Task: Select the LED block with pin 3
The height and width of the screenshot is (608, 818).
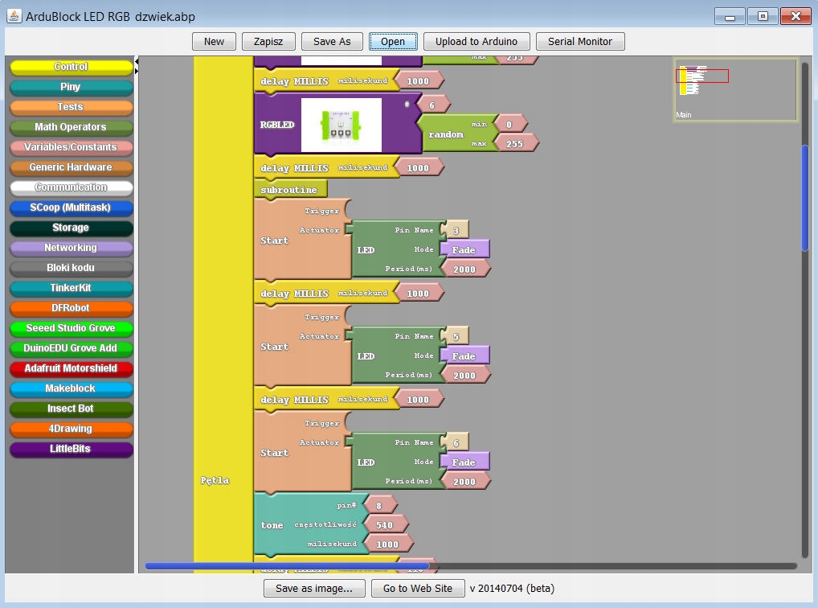Action: coord(366,250)
